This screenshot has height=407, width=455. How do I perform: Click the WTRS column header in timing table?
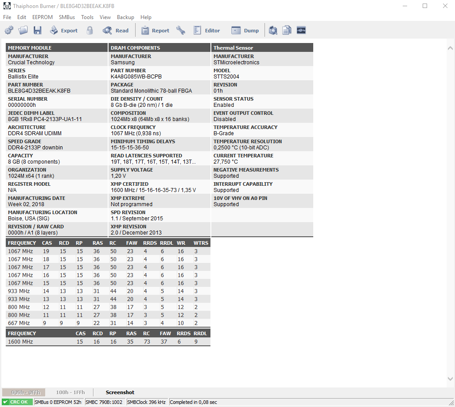[x=201, y=243]
